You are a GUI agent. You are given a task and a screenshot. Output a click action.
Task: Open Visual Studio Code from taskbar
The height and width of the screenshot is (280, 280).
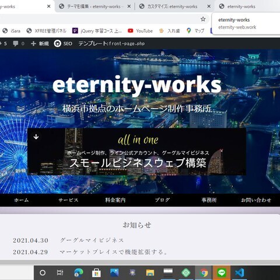tap(240, 273)
